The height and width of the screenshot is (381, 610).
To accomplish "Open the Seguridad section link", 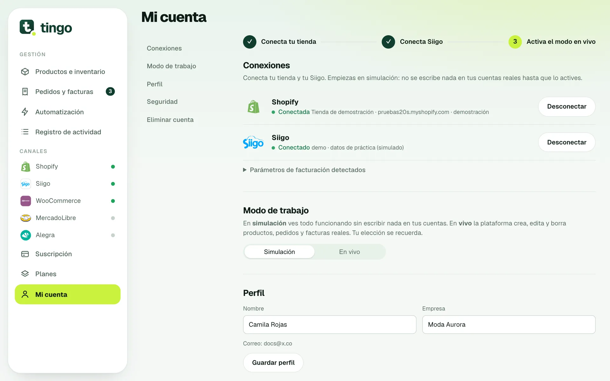I will [162, 102].
